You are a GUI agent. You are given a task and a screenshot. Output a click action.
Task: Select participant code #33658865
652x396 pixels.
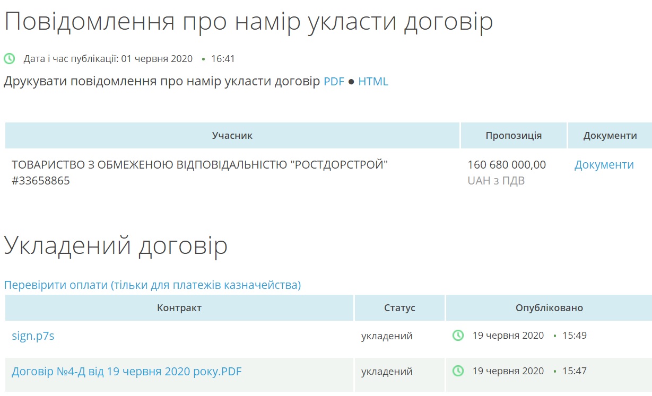click(41, 181)
